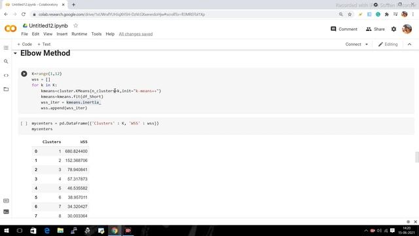Connect to a runtime
This screenshot has width=419, height=236.
click(354, 44)
